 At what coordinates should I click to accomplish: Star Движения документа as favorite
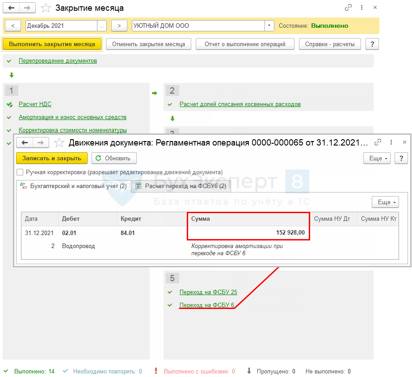(59, 143)
